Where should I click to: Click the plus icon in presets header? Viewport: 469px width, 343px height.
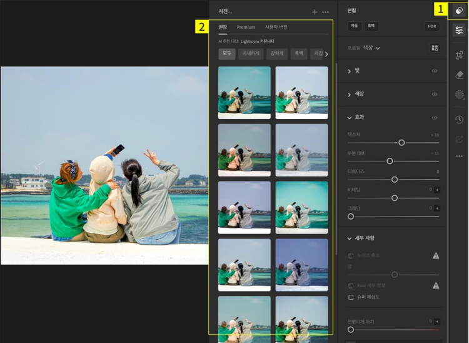pyautogui.click(x=315, y=12)
